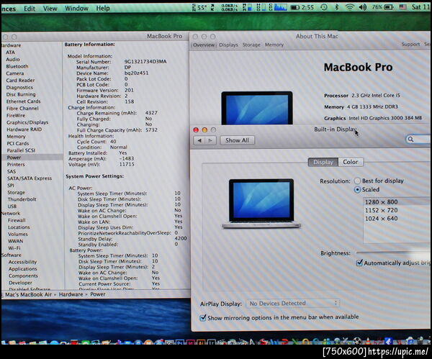Select Storage in hardware sidebar
This screenshot has height=359, width=432.
point(17,192)
